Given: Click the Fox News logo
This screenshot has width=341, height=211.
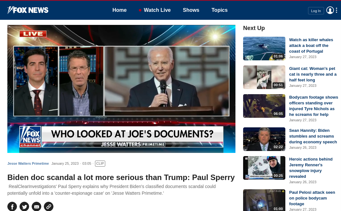Looking at the screenshot, I should pyautogui.click(x=28, y=10).
